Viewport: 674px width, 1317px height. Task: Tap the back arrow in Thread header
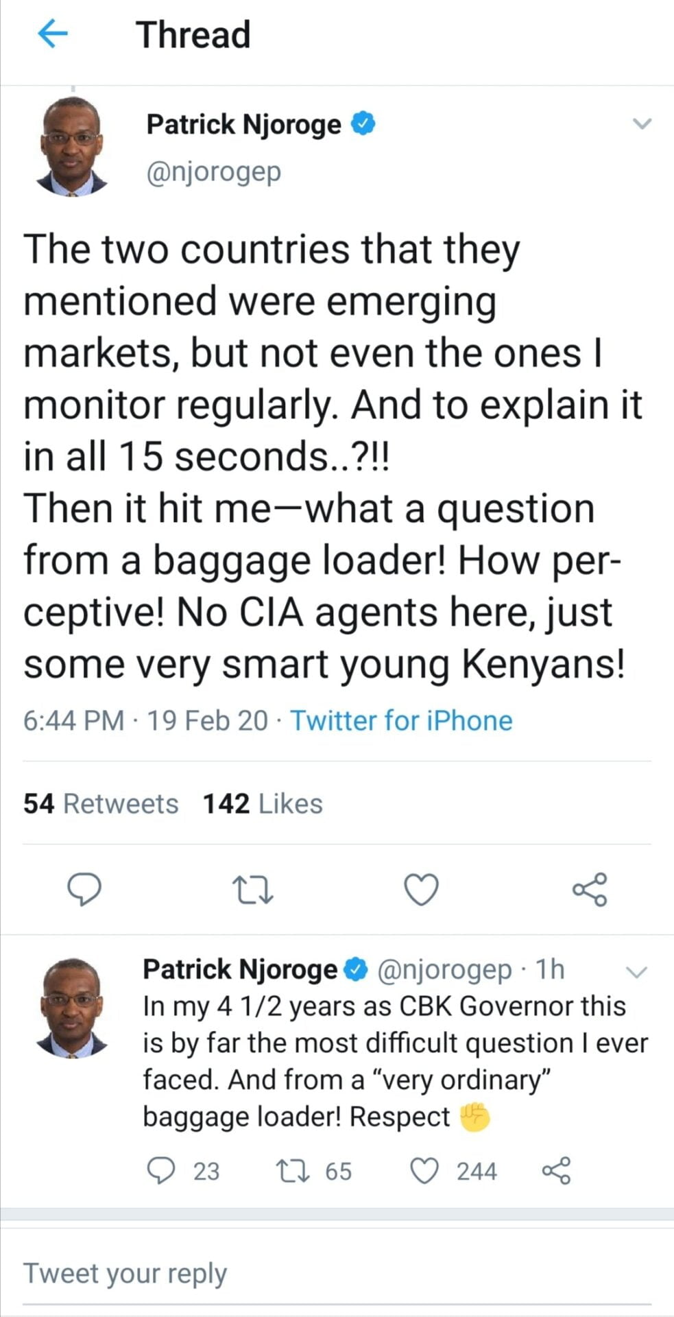click(52, 34)
